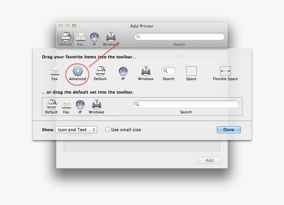Select the Space placeholder item
This screenshot has width=284, height=205.
point(191,71)
